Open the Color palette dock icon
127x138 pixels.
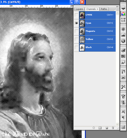coord(123,50)
